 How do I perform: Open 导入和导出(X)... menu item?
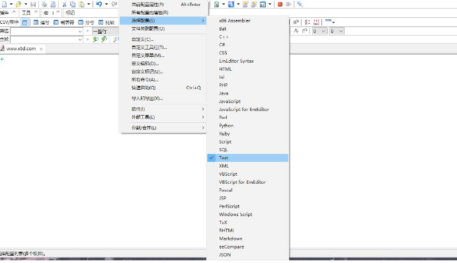[163, 98]
